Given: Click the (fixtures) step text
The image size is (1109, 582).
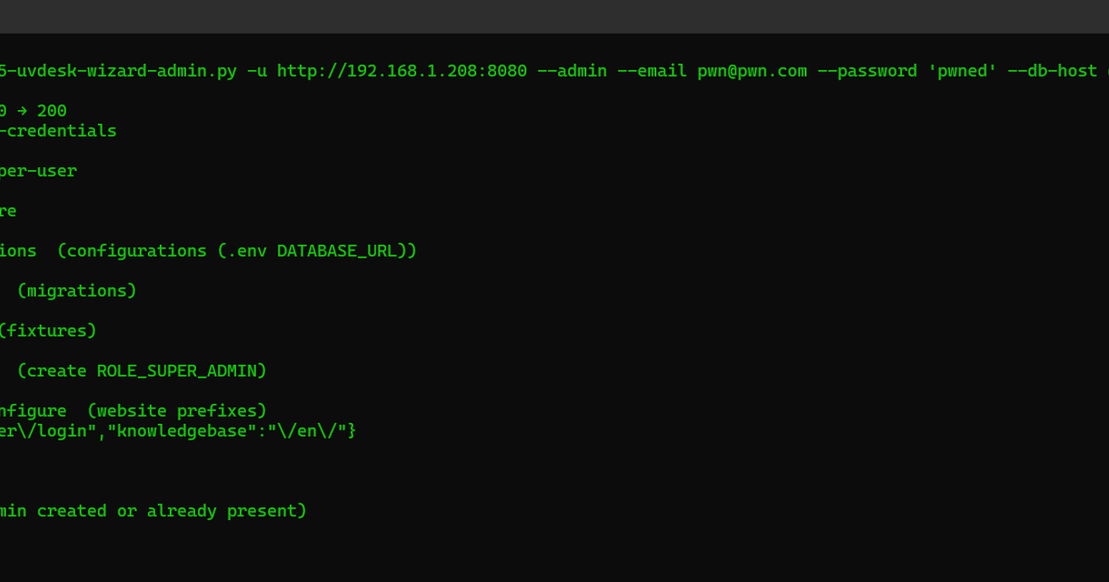Looking at the screenshot, I should pyautogui.click(x=47, y=331).
